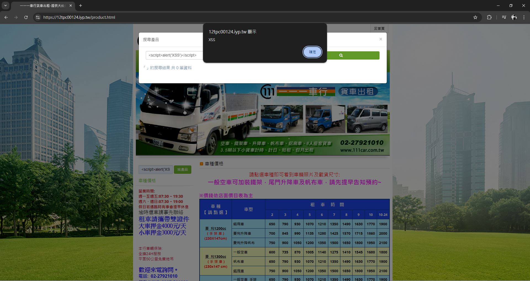The height and width of the screenshot is (281, 530).
Task: Click the 111 logo in the banner
Action: pos(267,92)
